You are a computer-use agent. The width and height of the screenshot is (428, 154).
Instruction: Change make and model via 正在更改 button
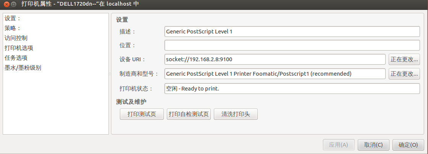[x=404, y=74]
